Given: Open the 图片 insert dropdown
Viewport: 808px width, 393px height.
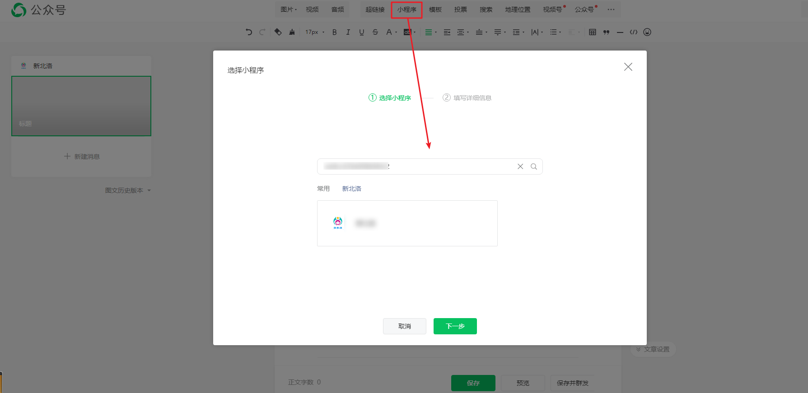Looking at the screenshot, I should [289, 9].
